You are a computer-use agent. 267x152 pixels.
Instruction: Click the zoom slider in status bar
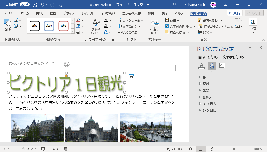234,149
